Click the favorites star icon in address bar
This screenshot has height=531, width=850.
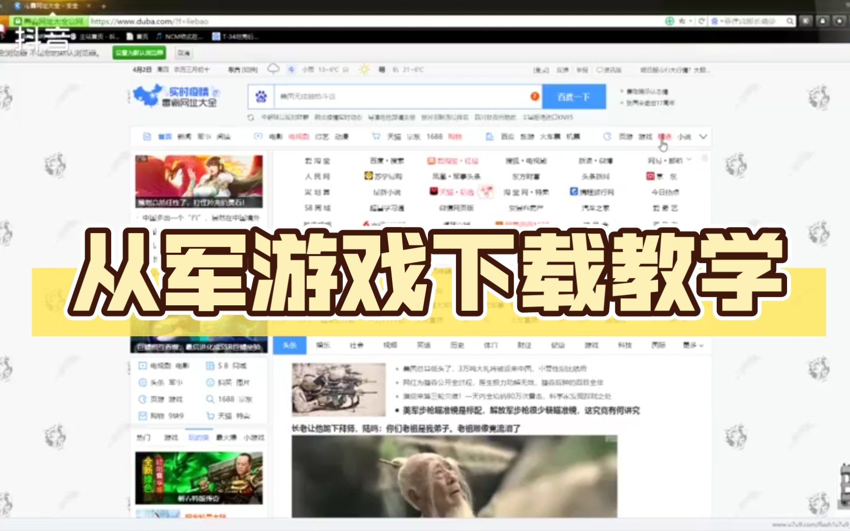click(x=682, y=21)
